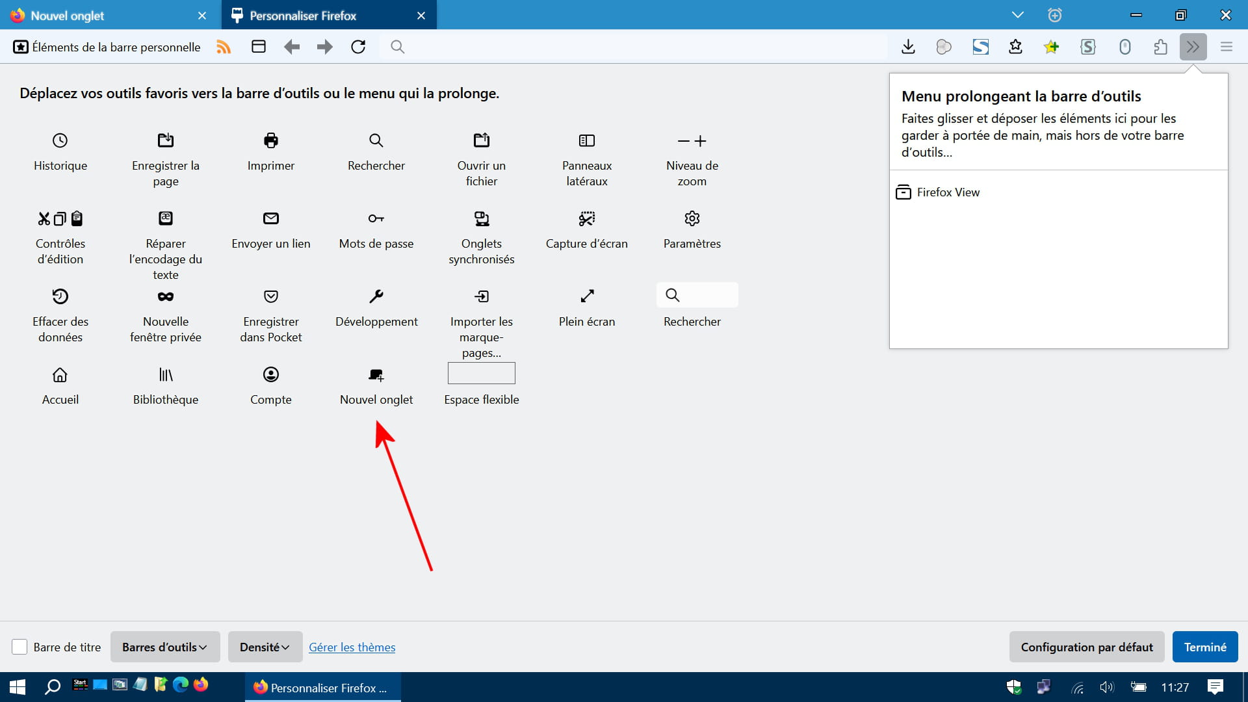Click the forward arrow in toolbar
The image size is (1248, 702).
[x=325, y=47]
